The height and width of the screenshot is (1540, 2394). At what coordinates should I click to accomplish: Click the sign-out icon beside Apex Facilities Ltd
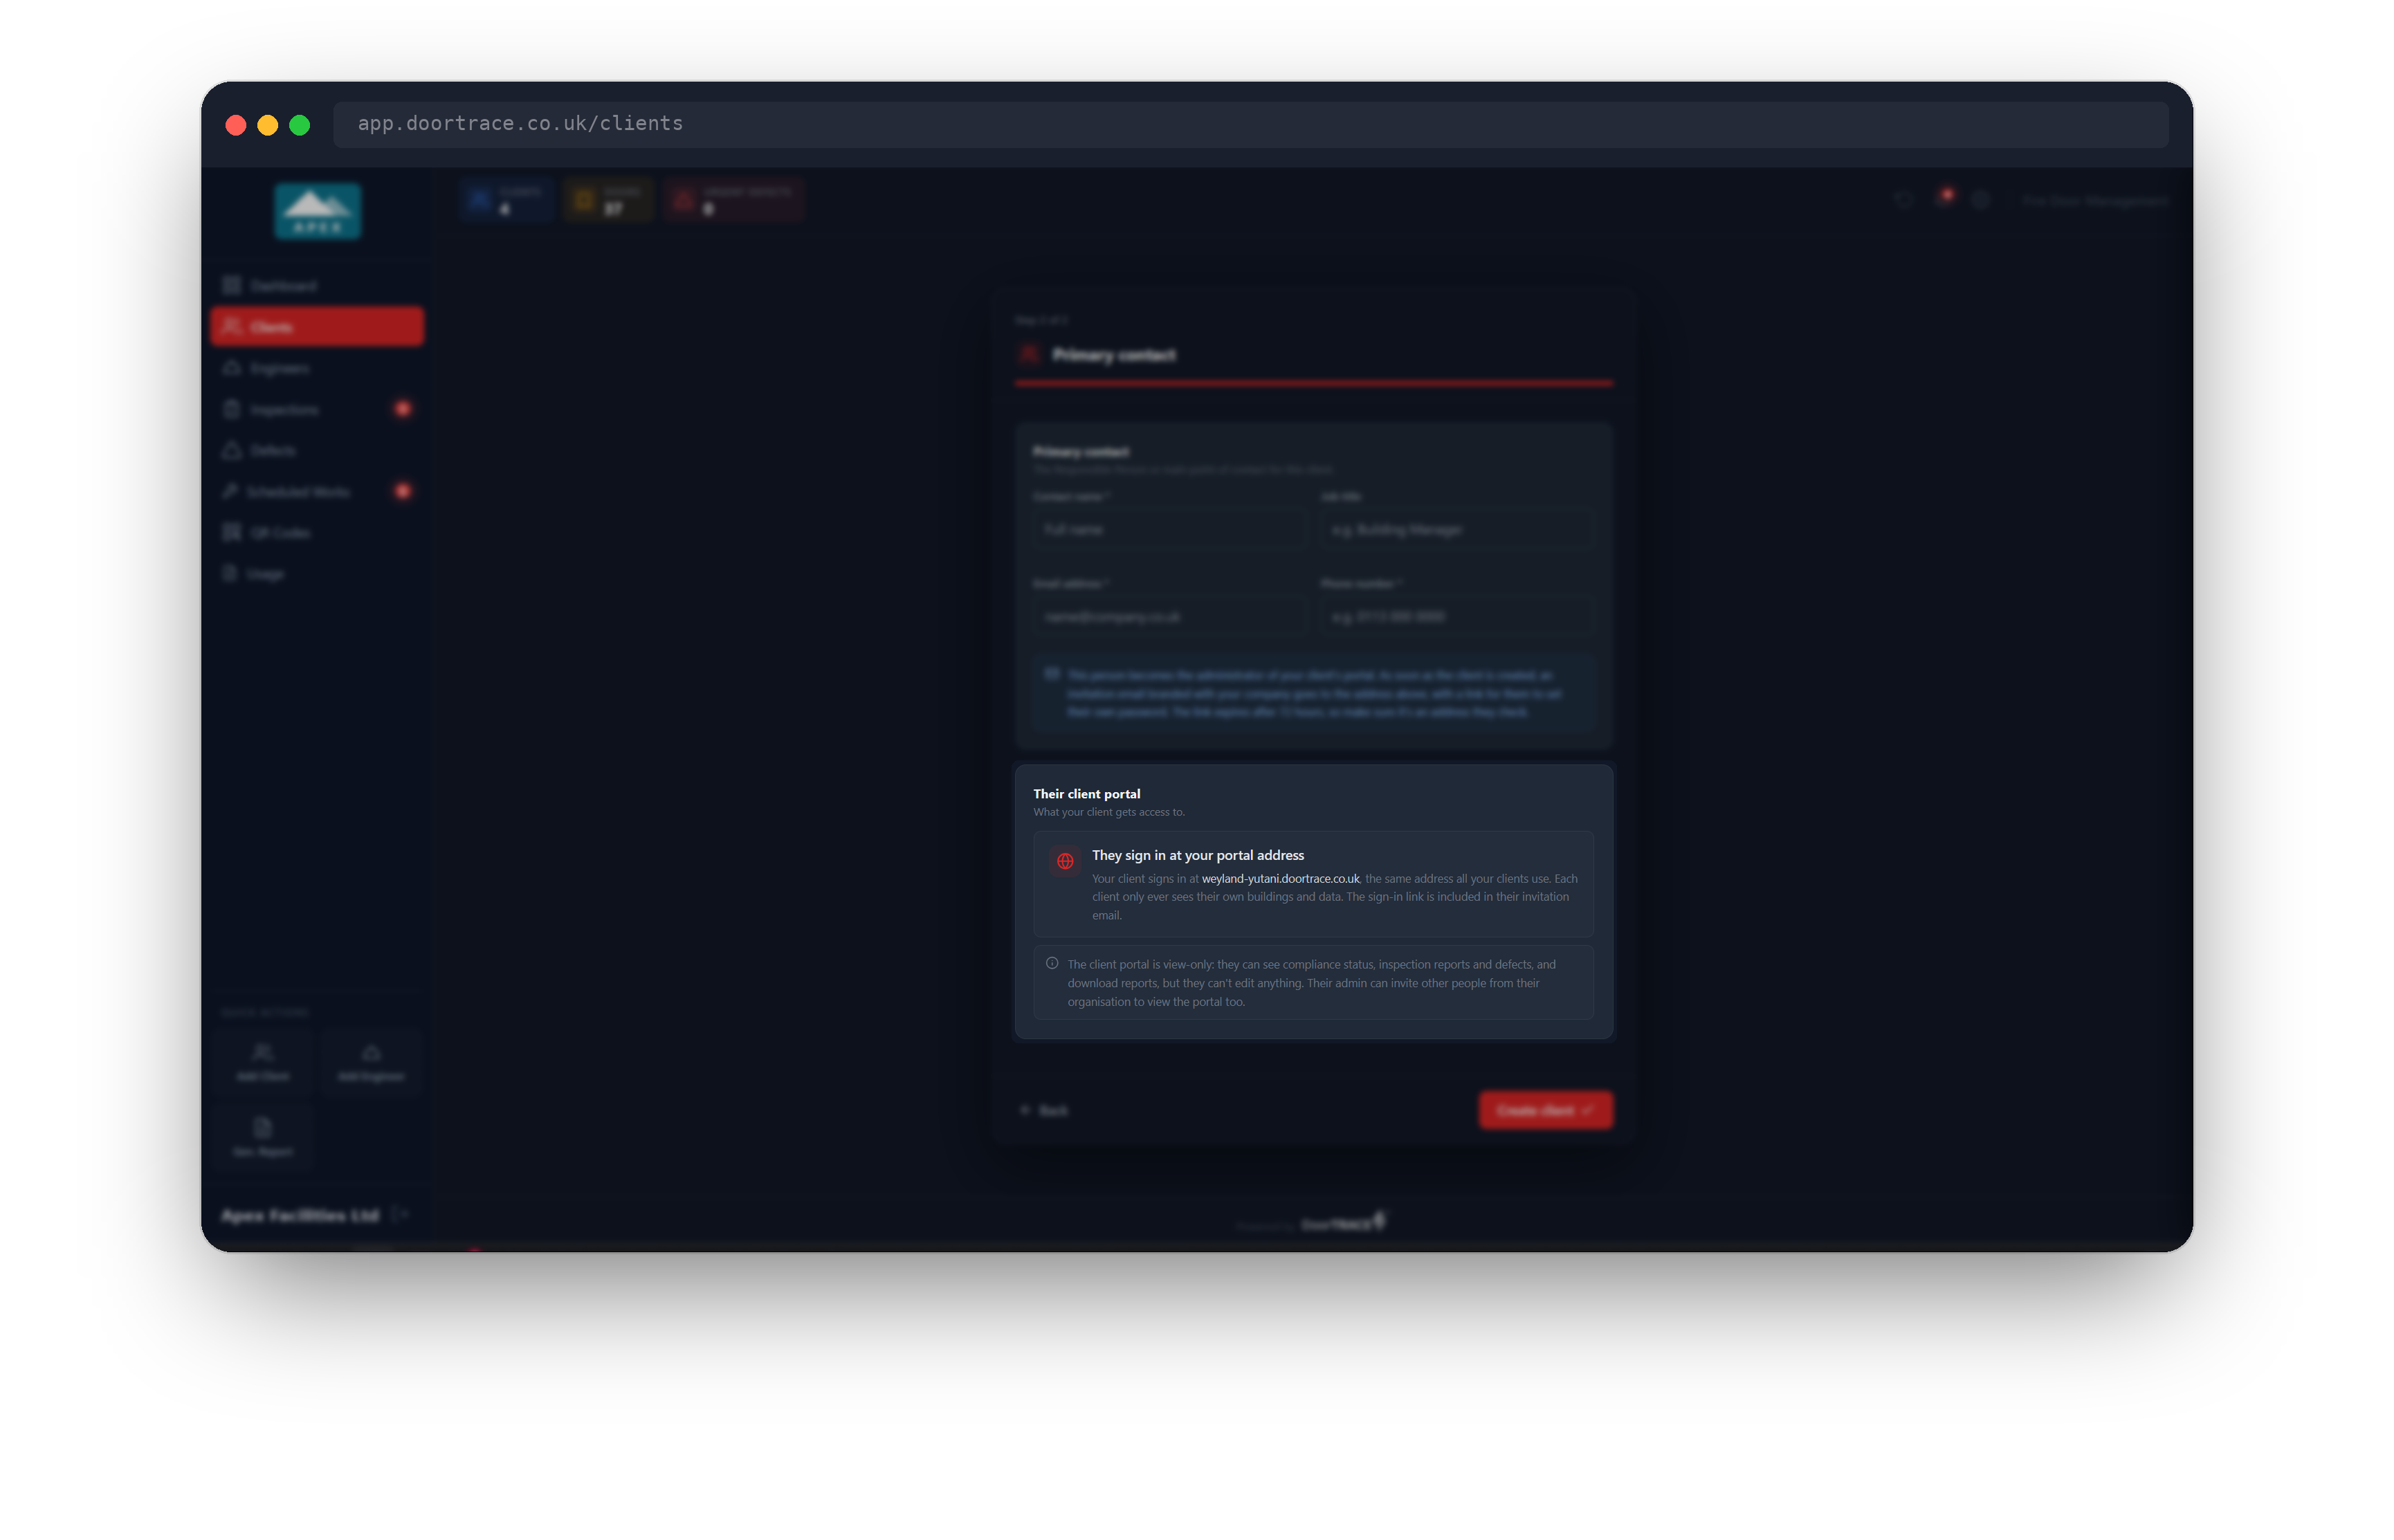point(400,1215)
